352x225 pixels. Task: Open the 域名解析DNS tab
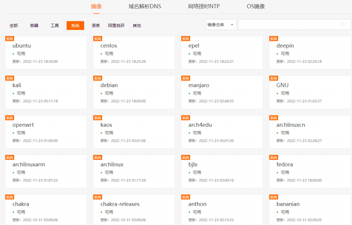pyautogui.click(x=145, y=6)
